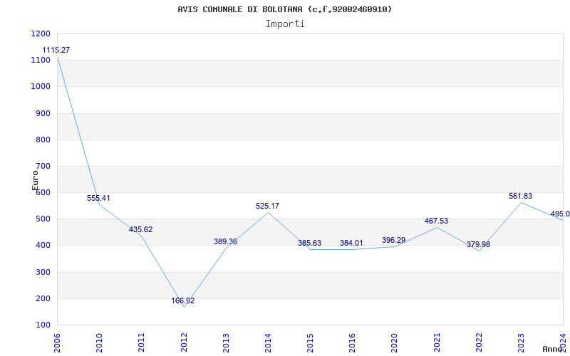570x356 pixels.
Task: Click the x-axis year 2006
Action: click(57, 342)
